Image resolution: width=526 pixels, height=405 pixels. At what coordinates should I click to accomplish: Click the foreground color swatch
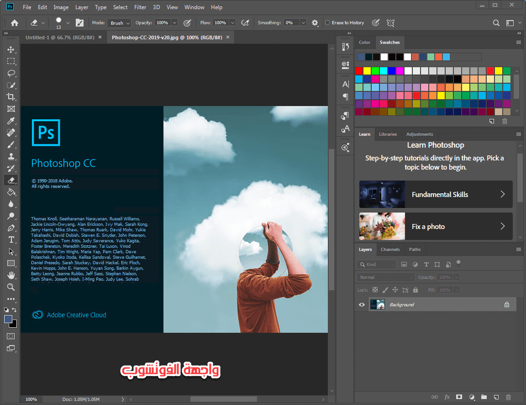tap(8, 319)
